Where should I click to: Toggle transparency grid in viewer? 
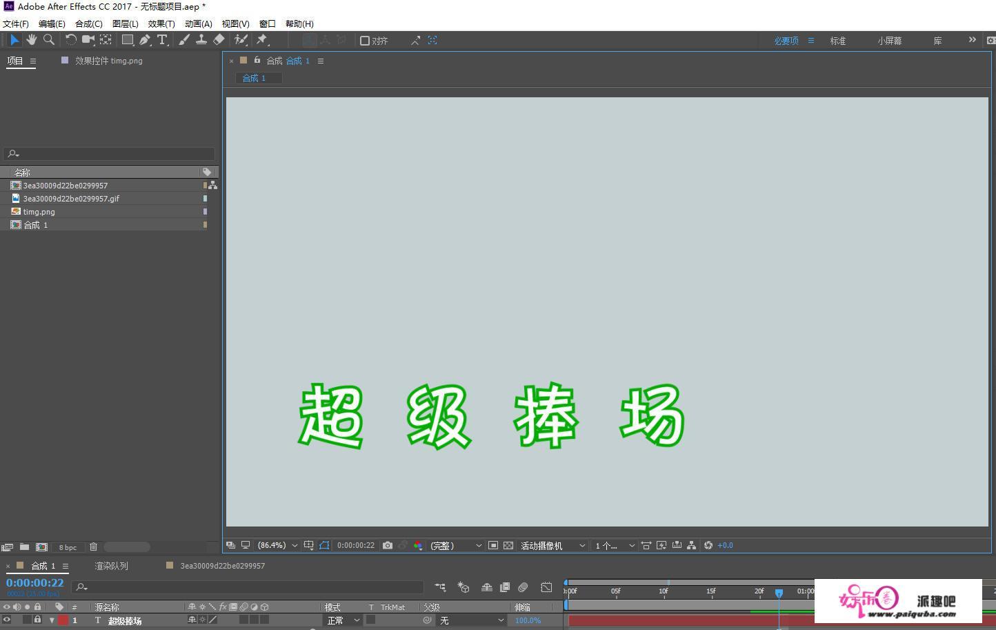[x=508, y=545]
